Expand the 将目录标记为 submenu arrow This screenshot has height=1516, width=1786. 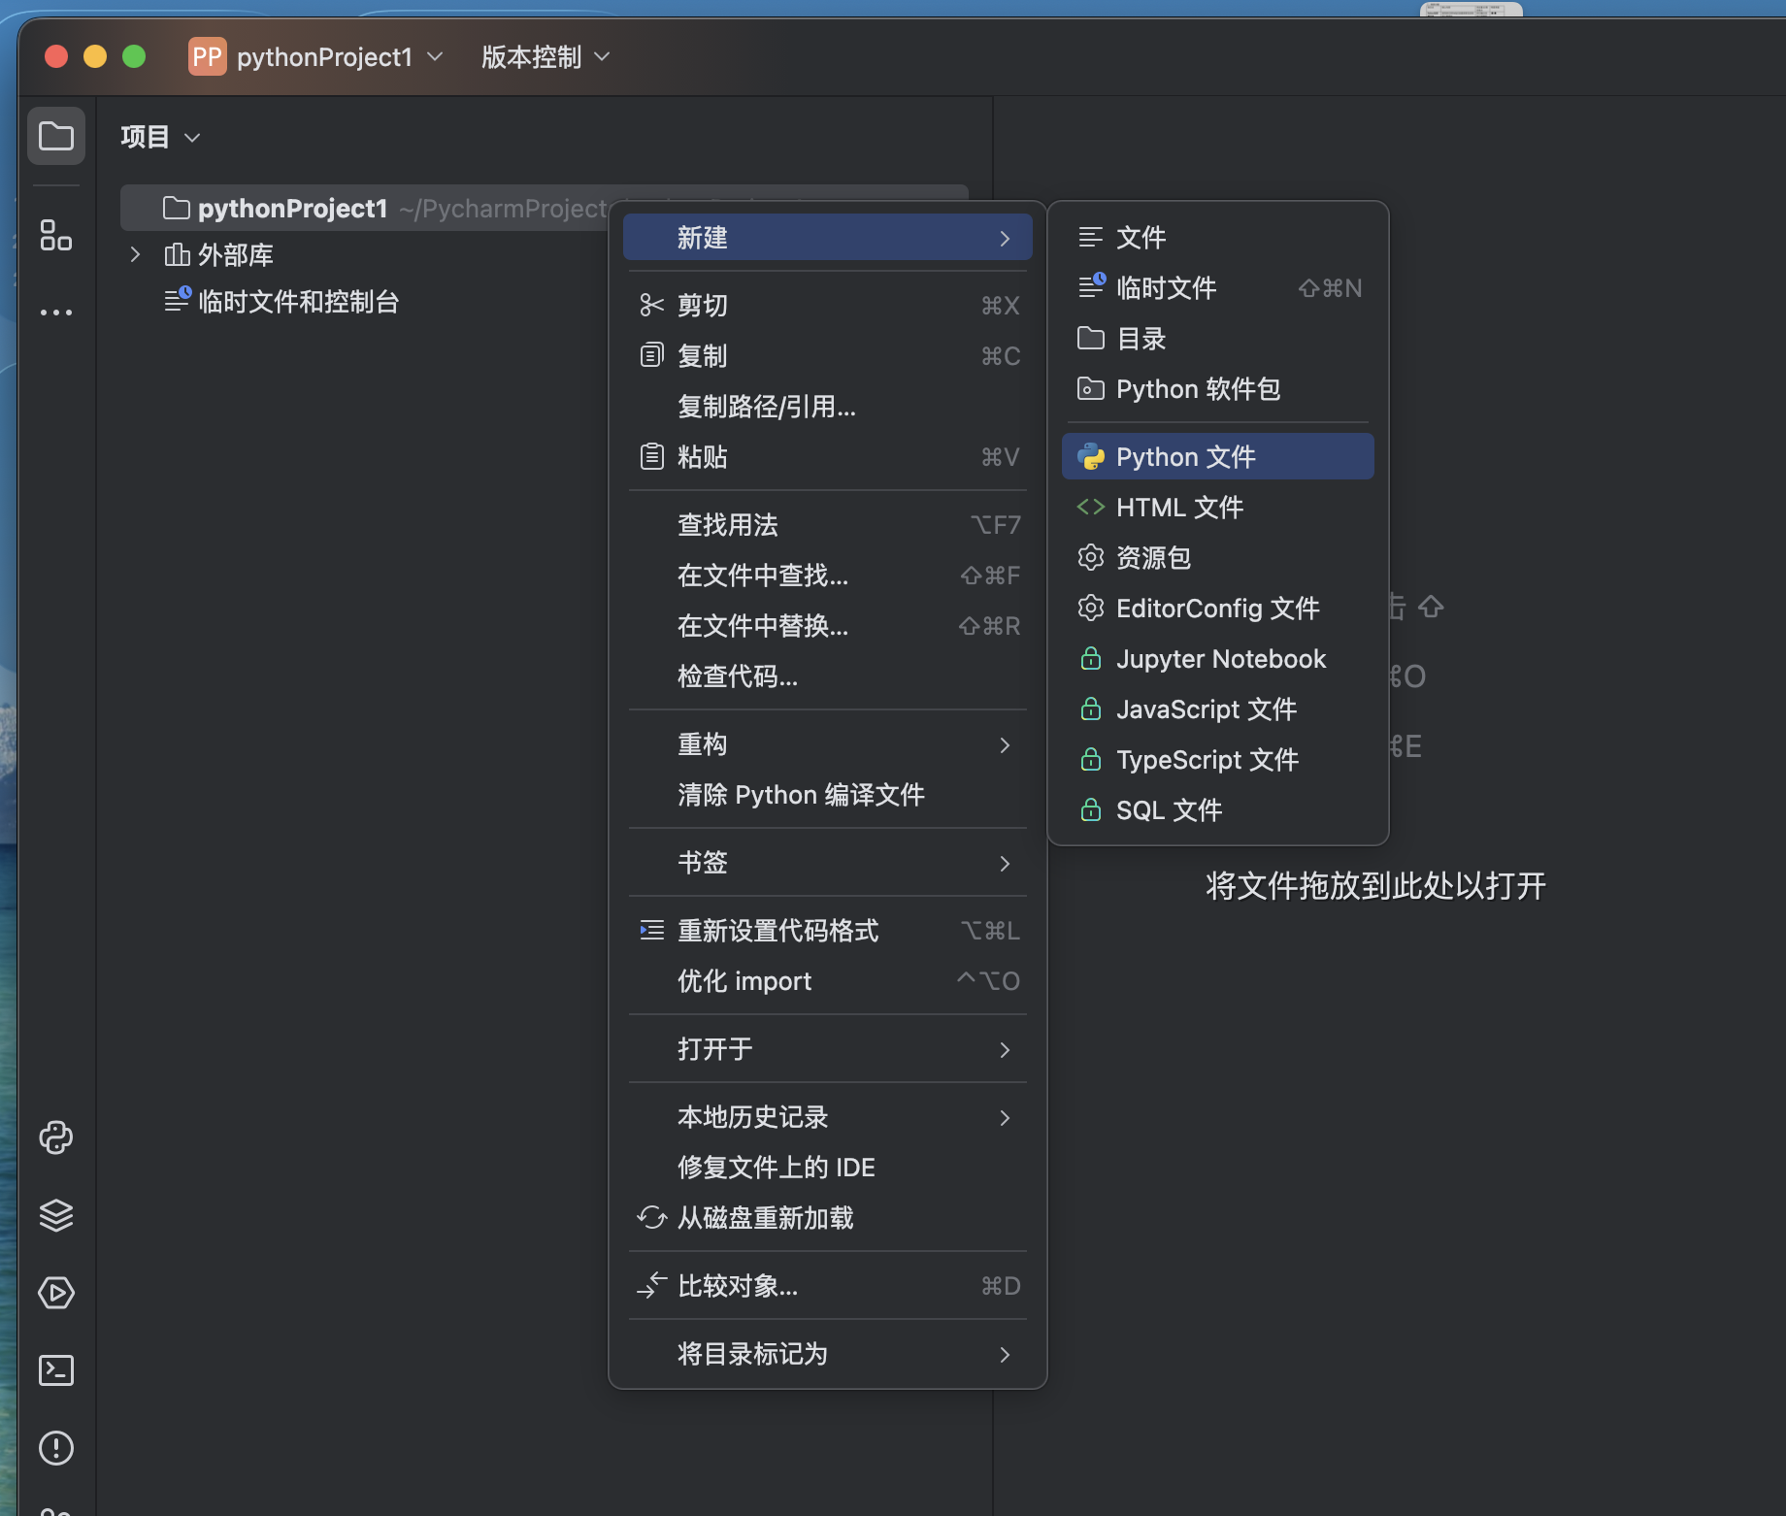tap(1005, 1354)
